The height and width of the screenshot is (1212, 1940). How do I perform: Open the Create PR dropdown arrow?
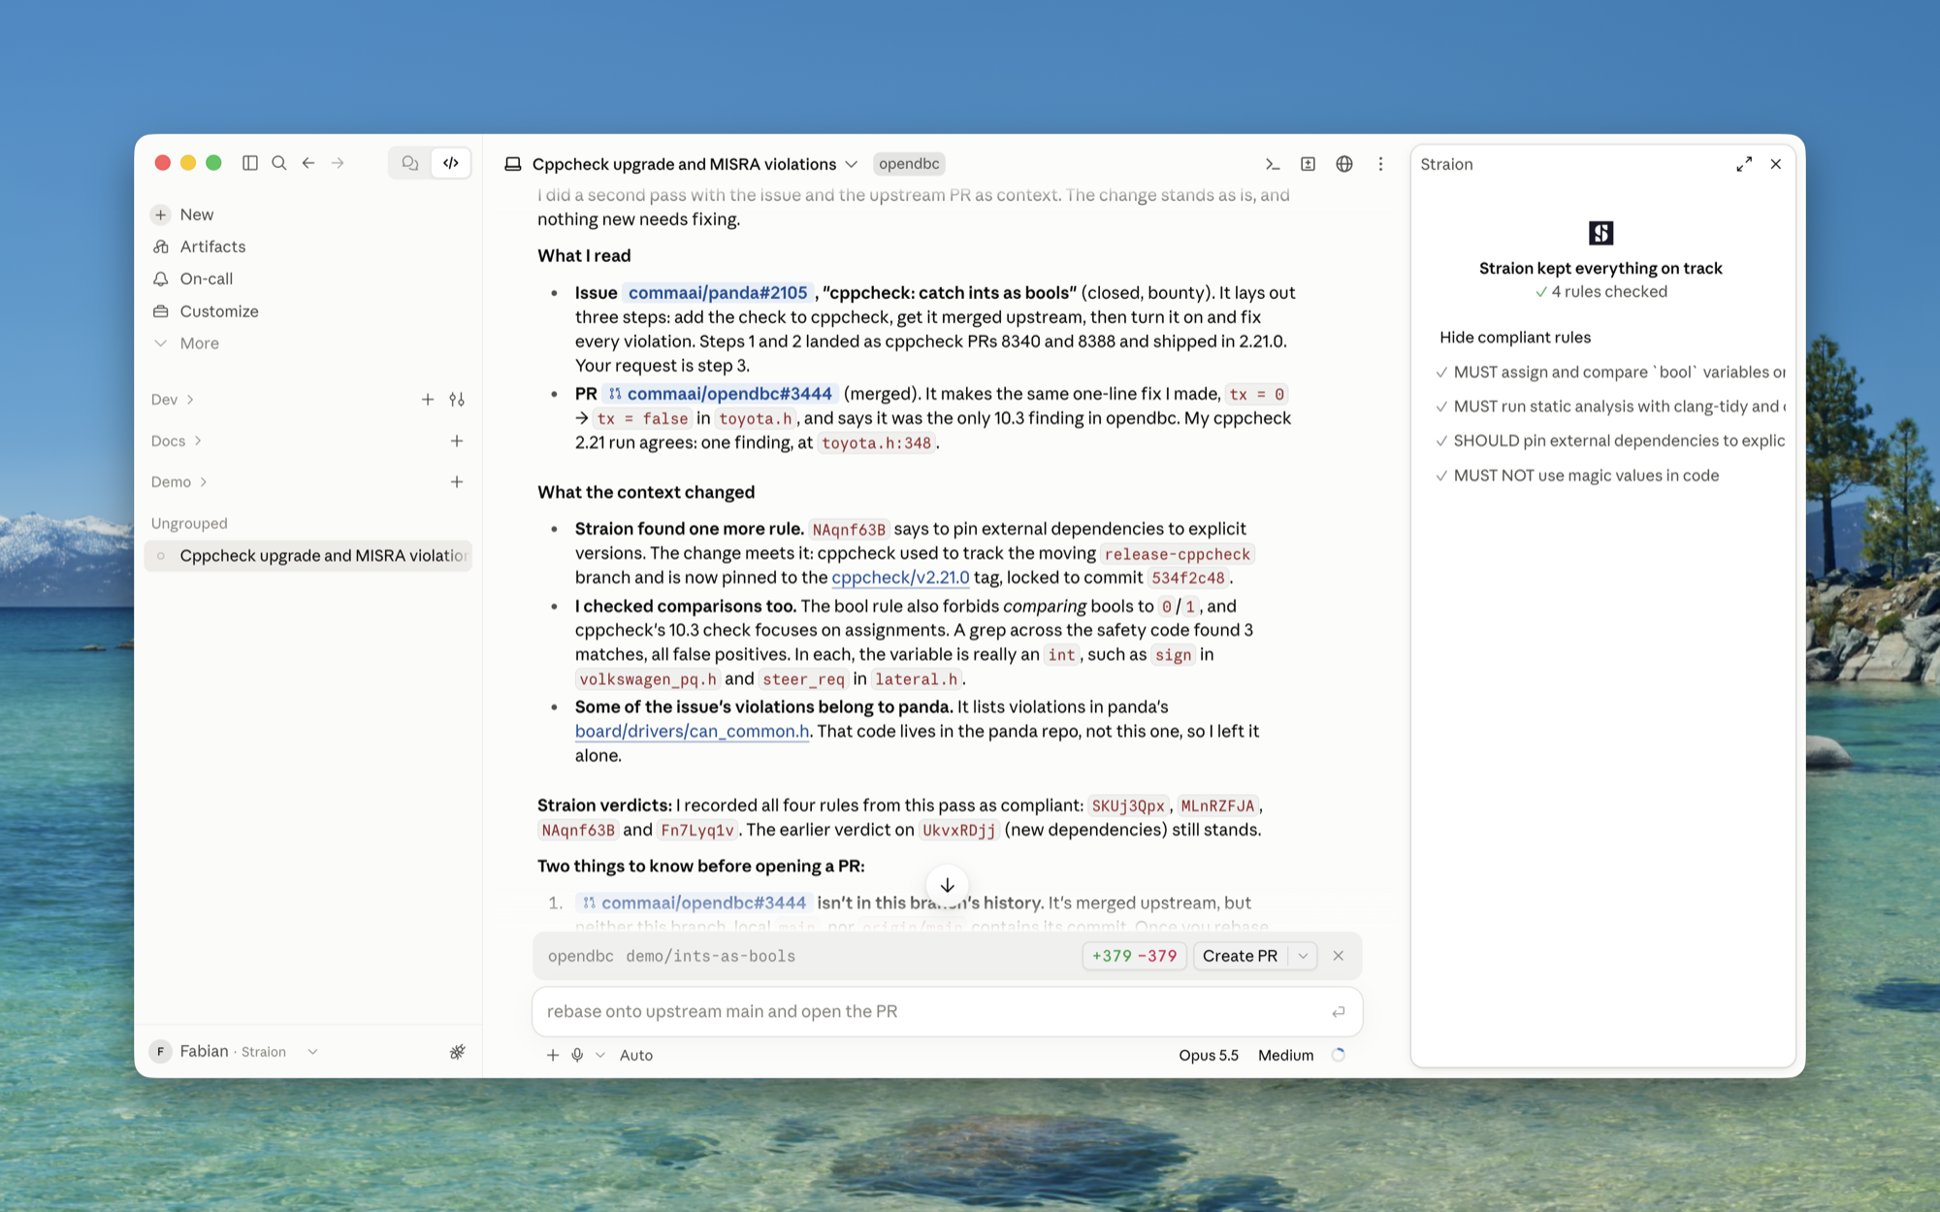coord(1303,956)
